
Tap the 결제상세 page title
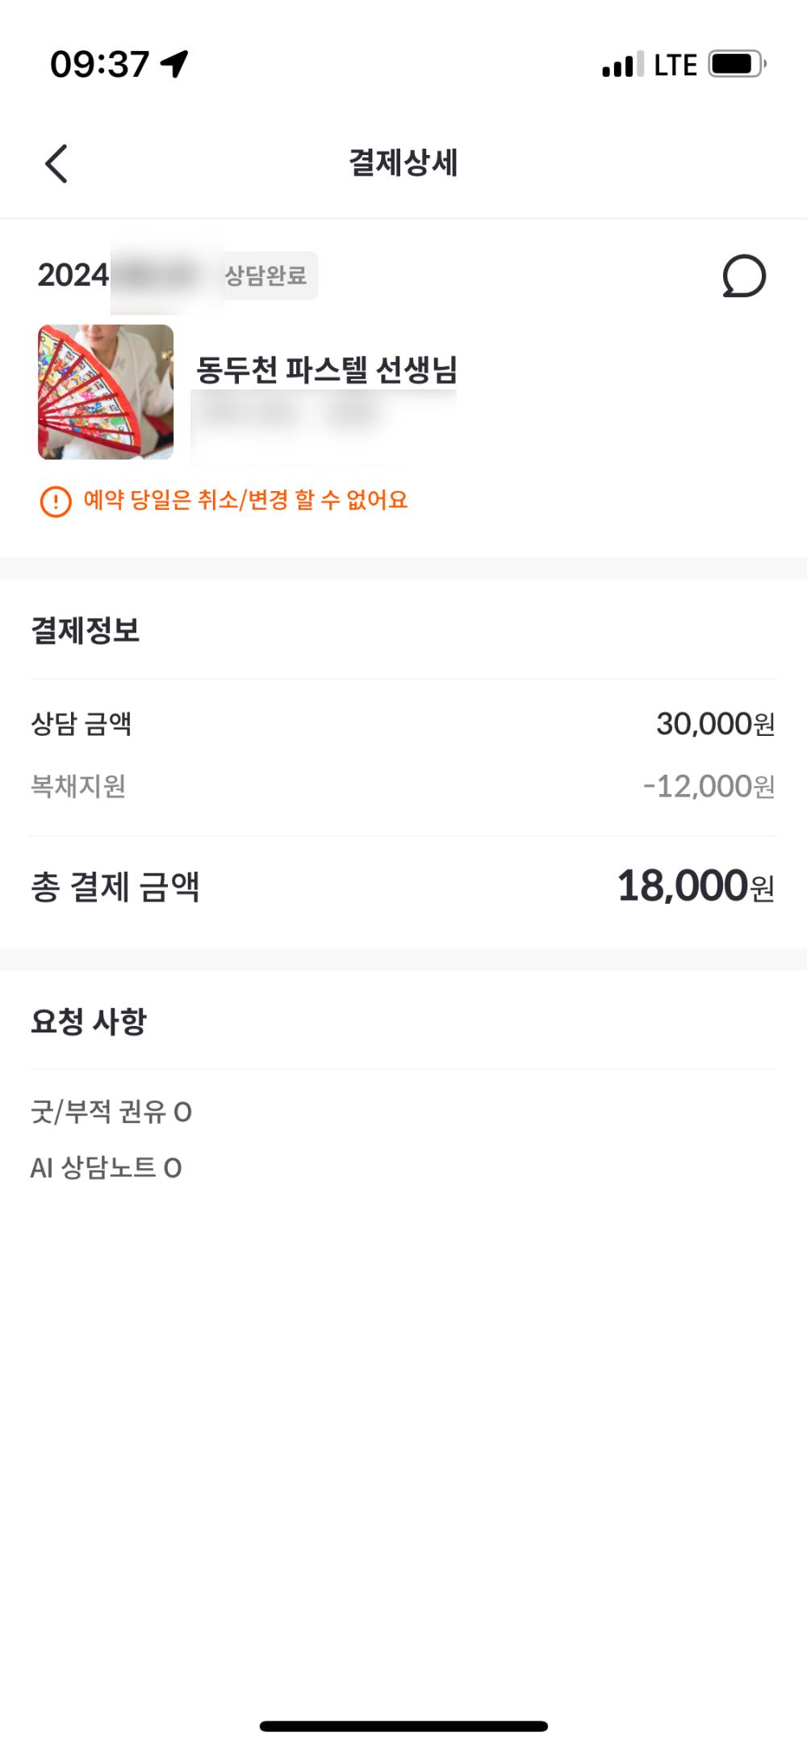403,163
